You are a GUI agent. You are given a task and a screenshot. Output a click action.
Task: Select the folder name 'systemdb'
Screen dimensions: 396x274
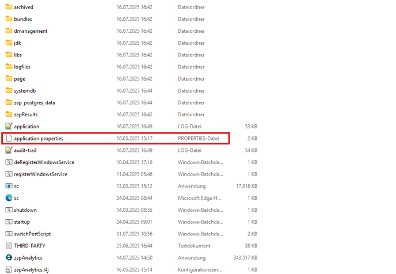click(25, 90)
